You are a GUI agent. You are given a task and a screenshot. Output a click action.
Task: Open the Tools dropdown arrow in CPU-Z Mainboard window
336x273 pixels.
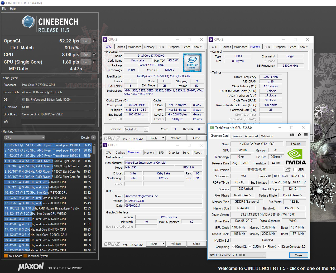[x=163, y=244]
